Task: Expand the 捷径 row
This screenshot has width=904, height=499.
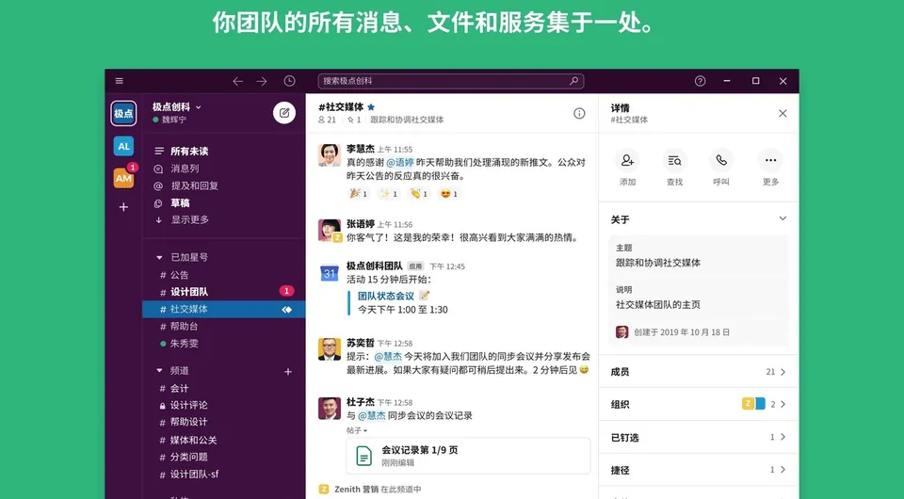Action: click(699, 470)
